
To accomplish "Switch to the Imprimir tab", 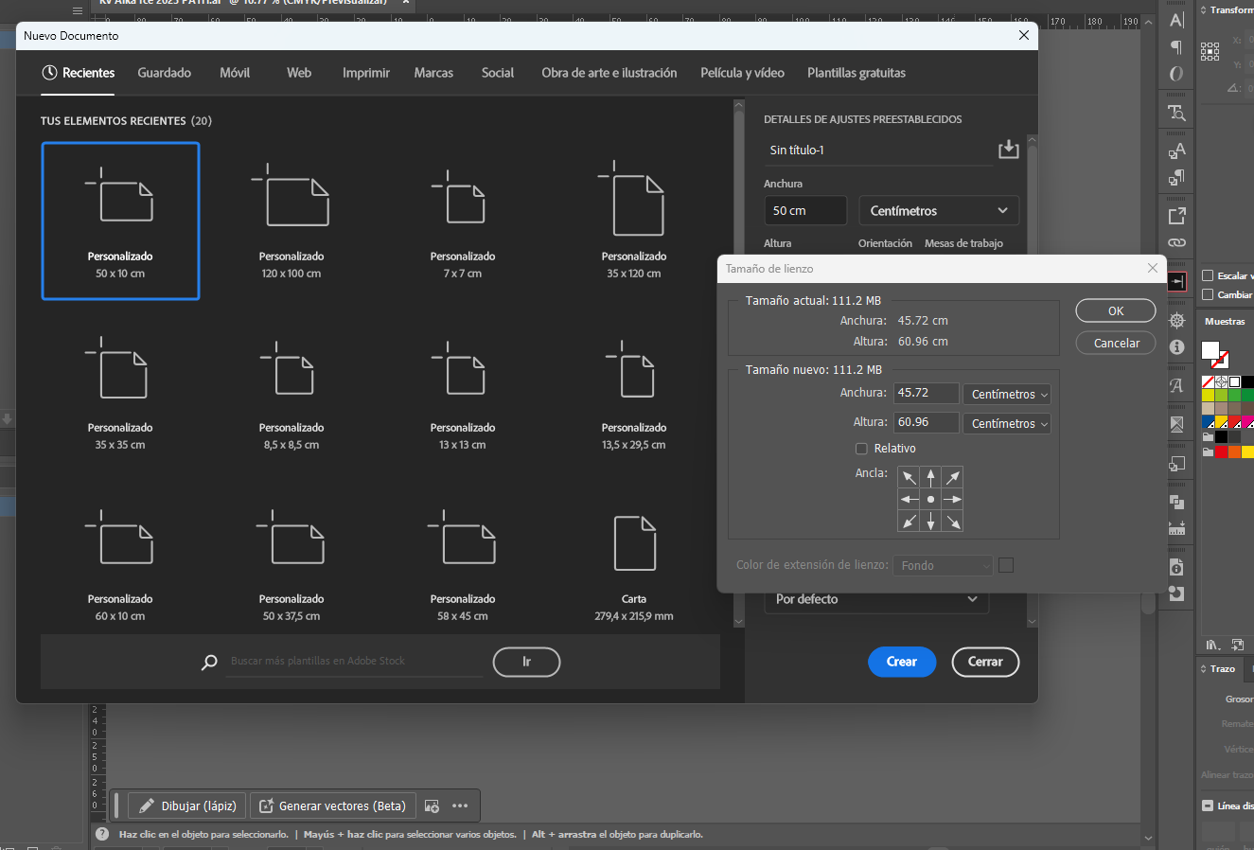I will click(x=365, y=72).
